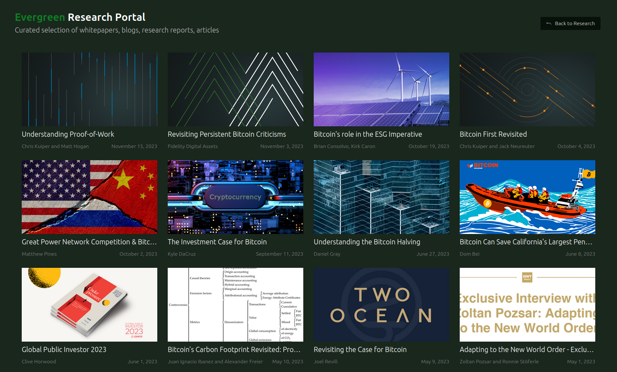This screenshot has height=372, width=617.
Task: Open the Global Public Investor 2023 cover thumbnail
Action: pos(90,305)
